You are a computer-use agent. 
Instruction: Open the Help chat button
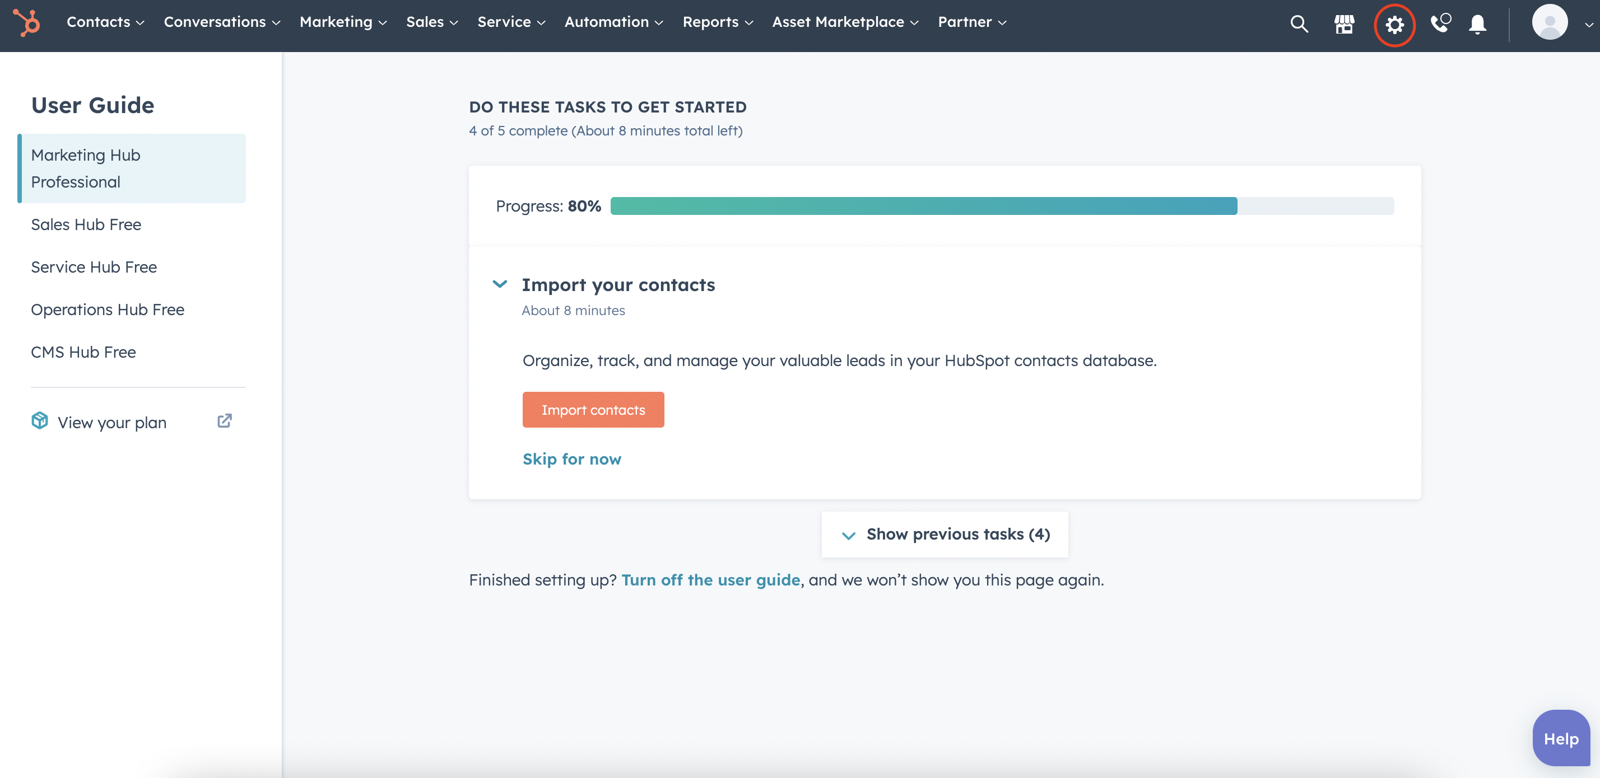pyautogui.click(x=1561, y=738)
